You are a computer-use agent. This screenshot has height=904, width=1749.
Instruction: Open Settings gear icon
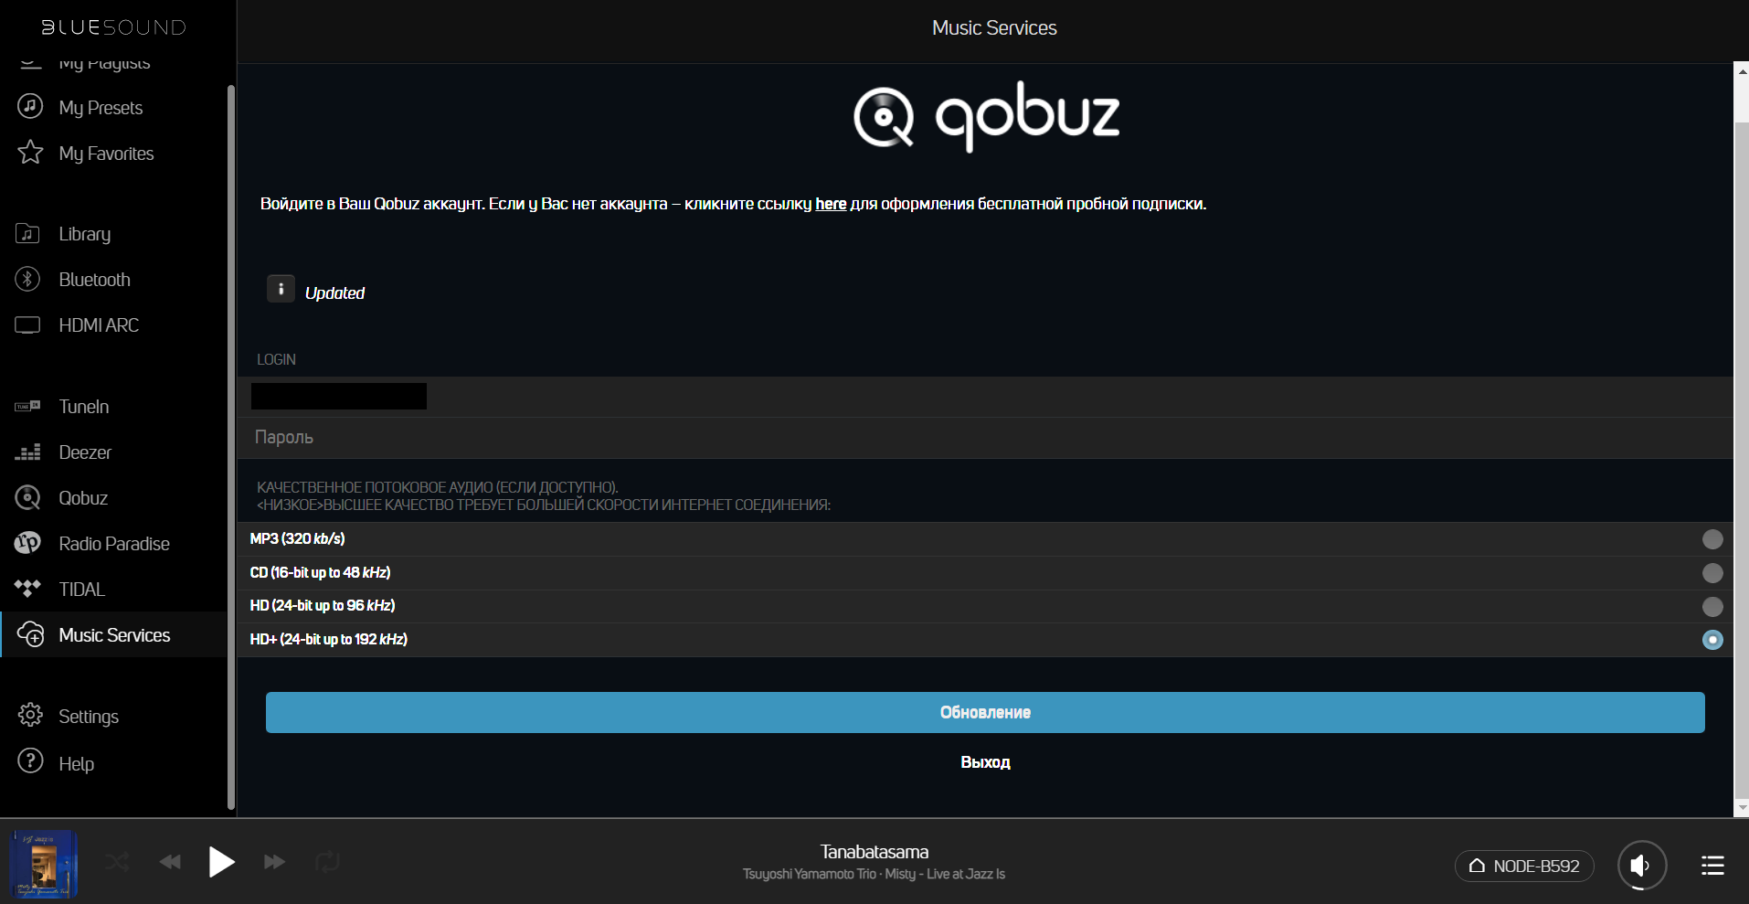coord(30,715)
